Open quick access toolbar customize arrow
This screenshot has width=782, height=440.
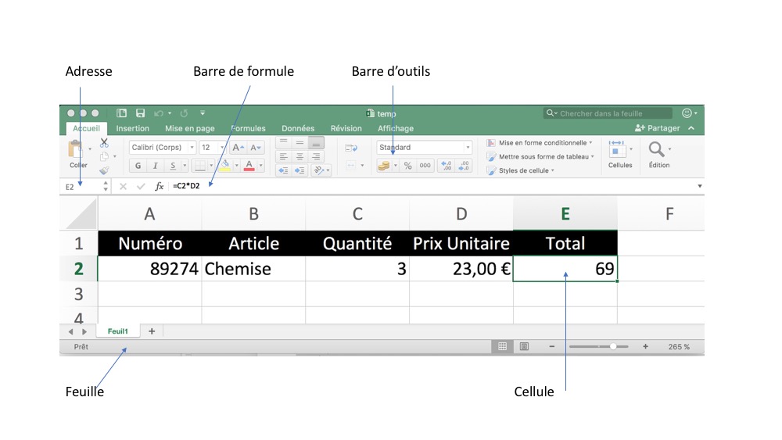(x=203, y=113)
